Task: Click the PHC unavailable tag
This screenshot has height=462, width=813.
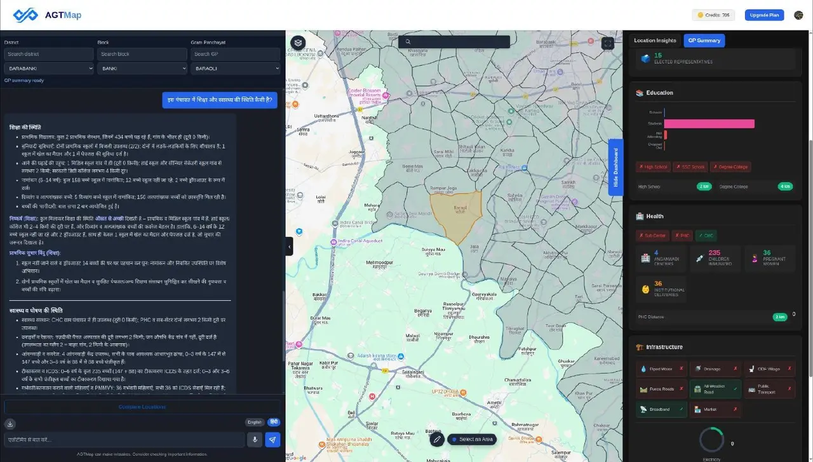Action: click(682, 236)
